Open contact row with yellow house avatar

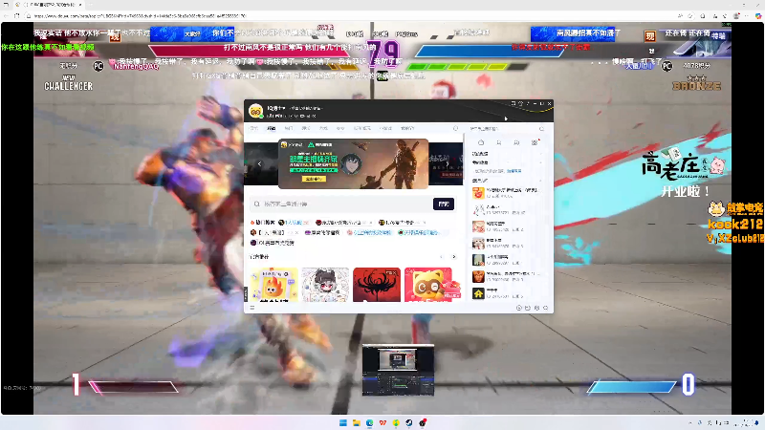click(507, 293)
